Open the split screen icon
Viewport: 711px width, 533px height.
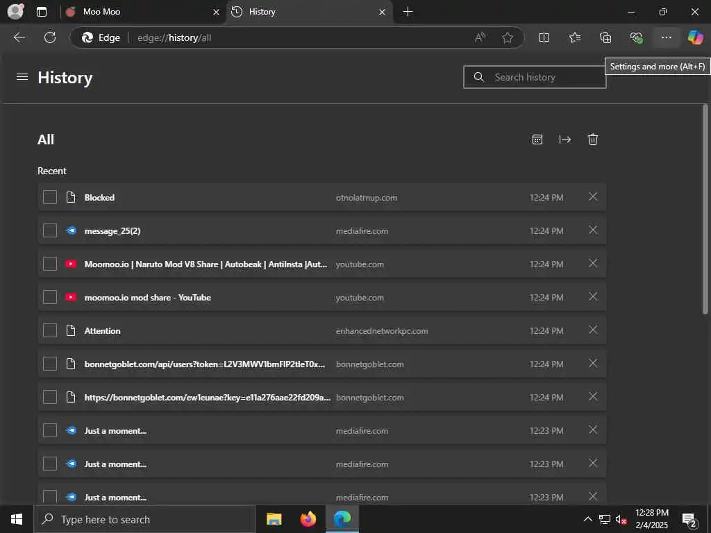pos(544,37)
